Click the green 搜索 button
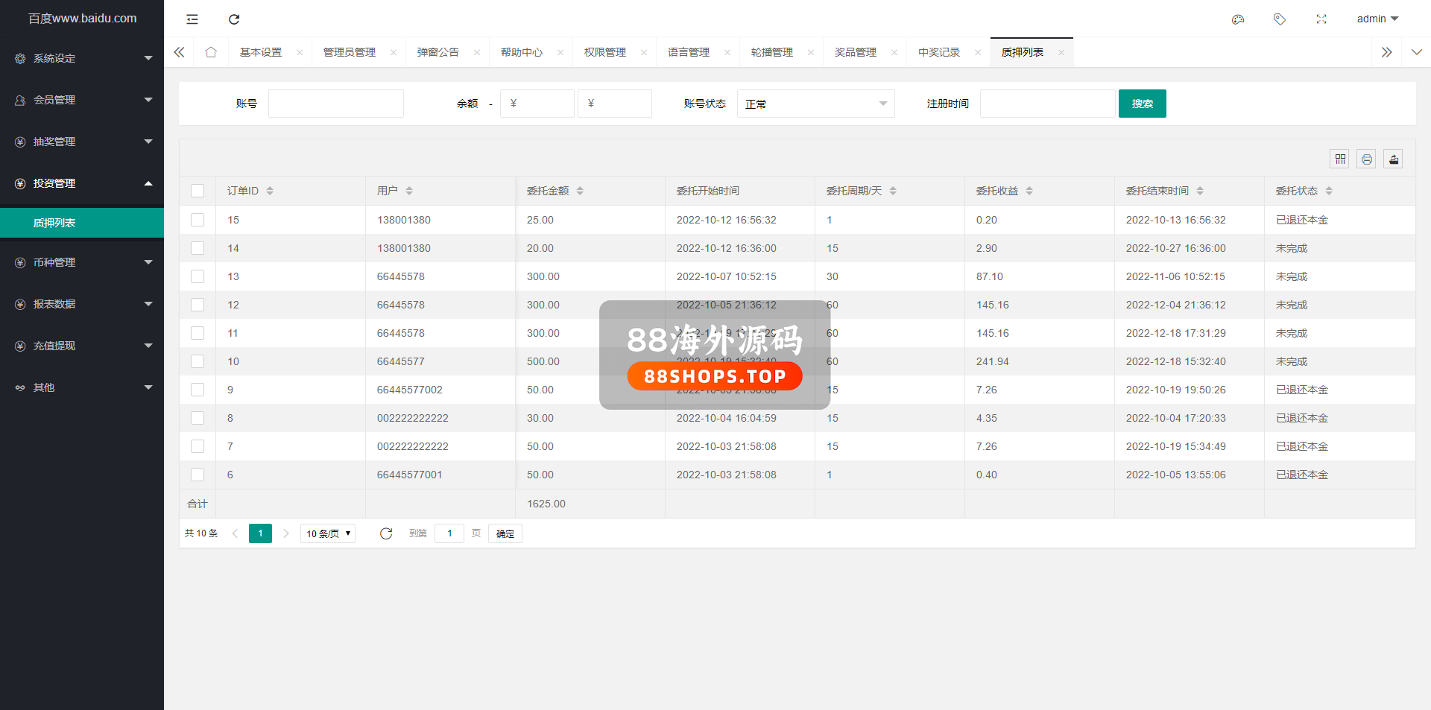Screen dimensions: 1431x710 1142,104
